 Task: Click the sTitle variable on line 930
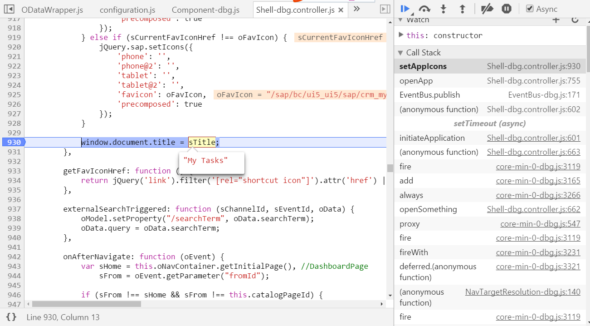[202, 142]
